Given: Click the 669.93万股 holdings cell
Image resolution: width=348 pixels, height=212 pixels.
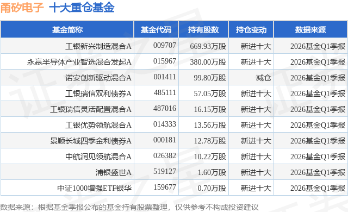Looking at the screenshot, I should click(x=208, y=46).
